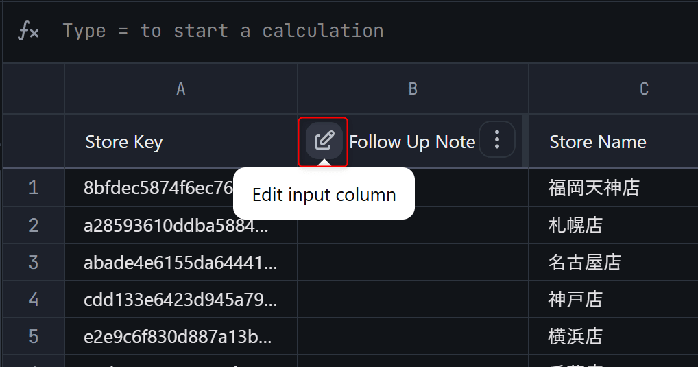Click the Edit input column pencil icon
Screen dimensions: 698x367
click(324, 141)
